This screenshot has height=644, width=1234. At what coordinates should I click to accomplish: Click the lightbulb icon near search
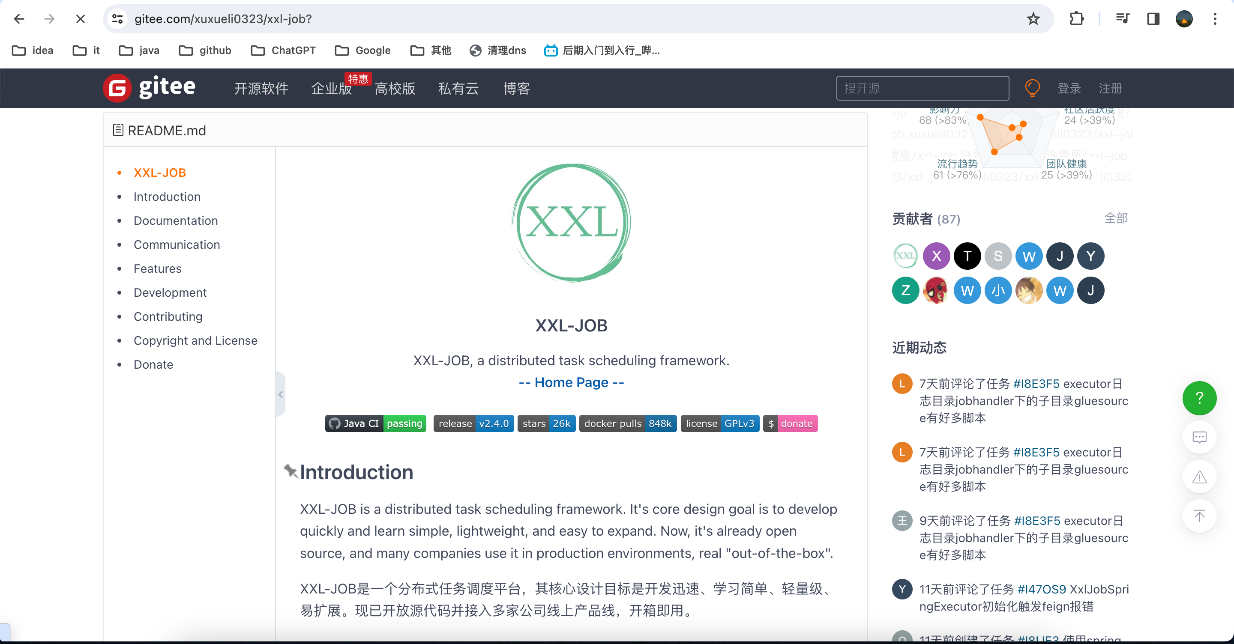point(1032,88)
